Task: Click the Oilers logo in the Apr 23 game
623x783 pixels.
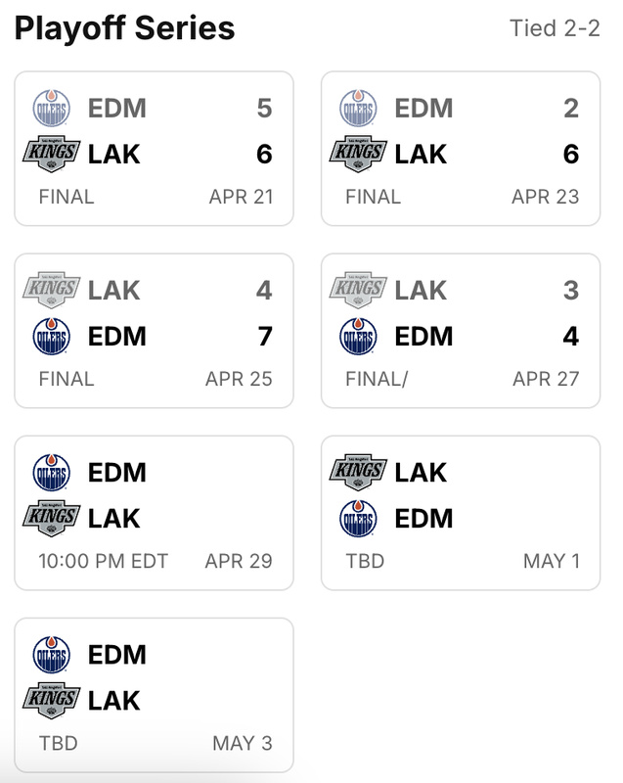Action: pos(358,108)
